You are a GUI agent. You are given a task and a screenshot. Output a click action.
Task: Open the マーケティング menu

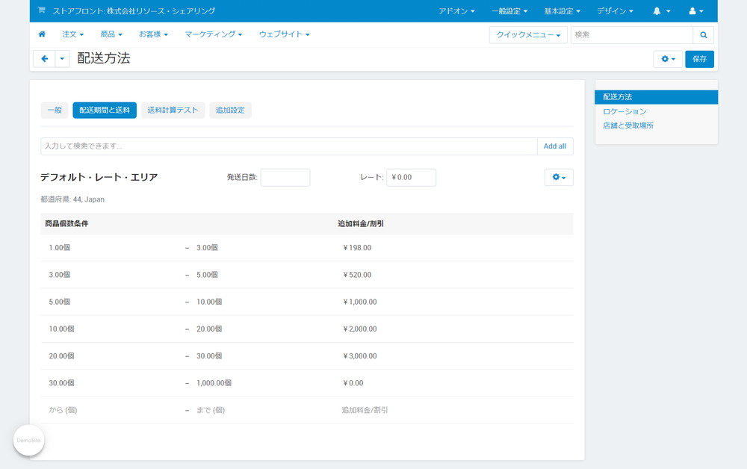tap(214, 34)
